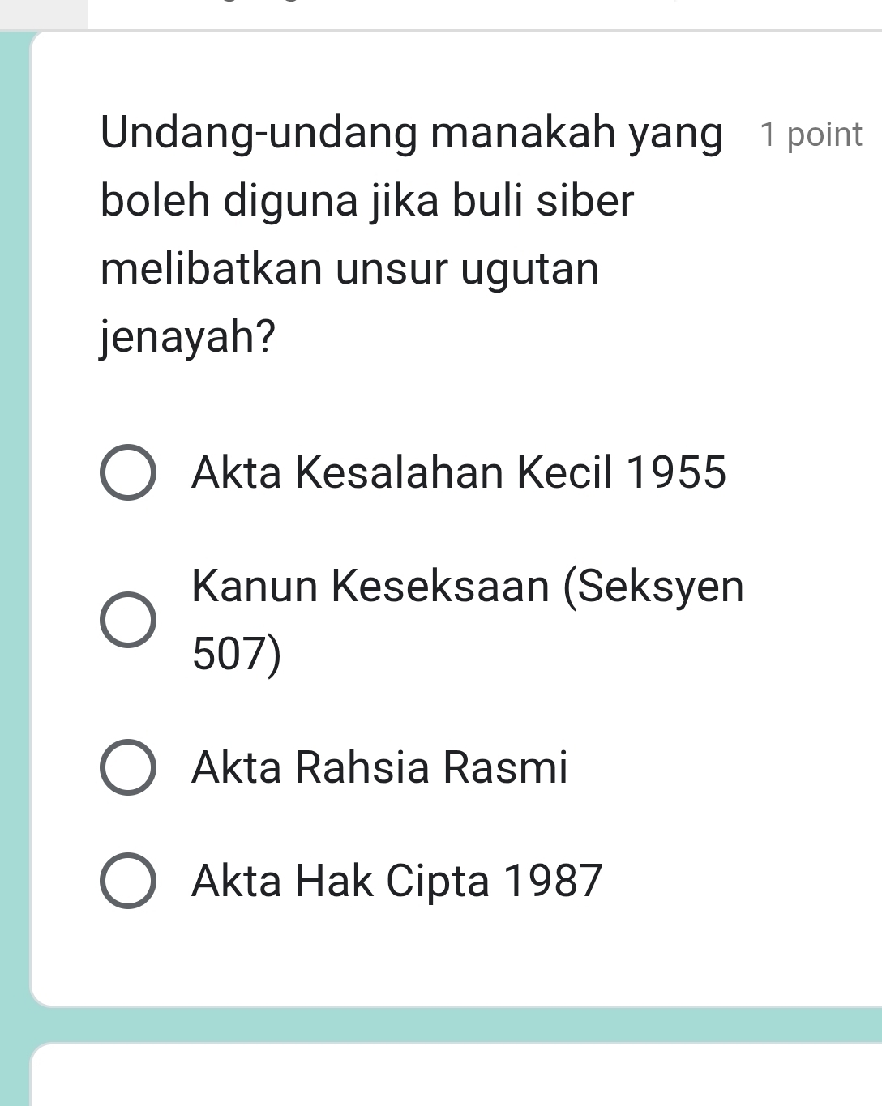Click blank white space below Akta Hak Cipta option
Screen dimensions: 882x1106
(x=454, y=956)
